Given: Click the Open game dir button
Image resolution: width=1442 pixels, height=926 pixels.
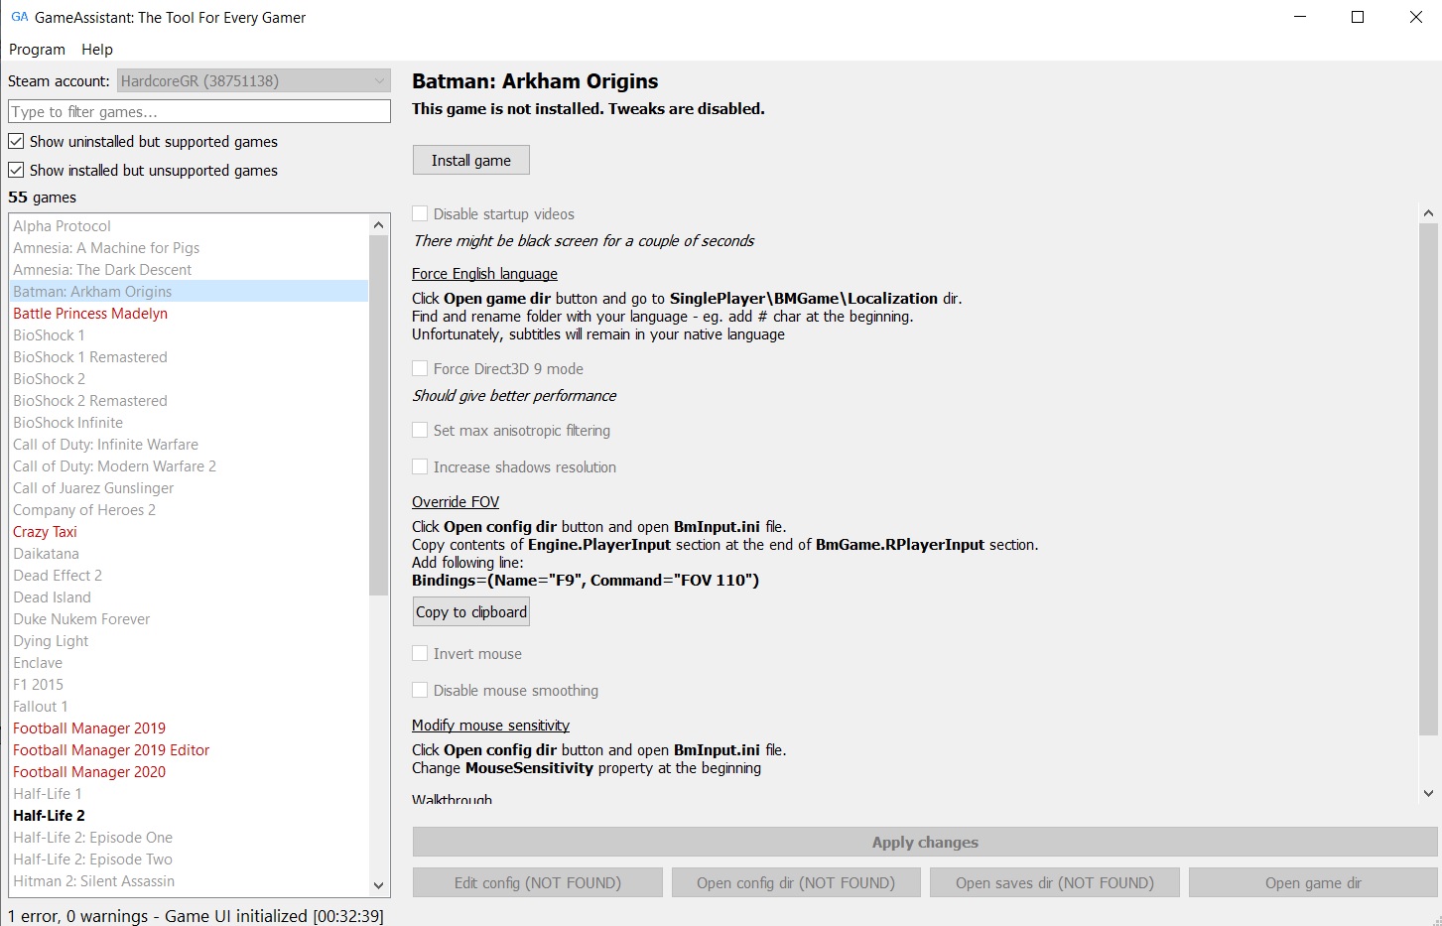Looking at the screenshot, I should 1313,882.
